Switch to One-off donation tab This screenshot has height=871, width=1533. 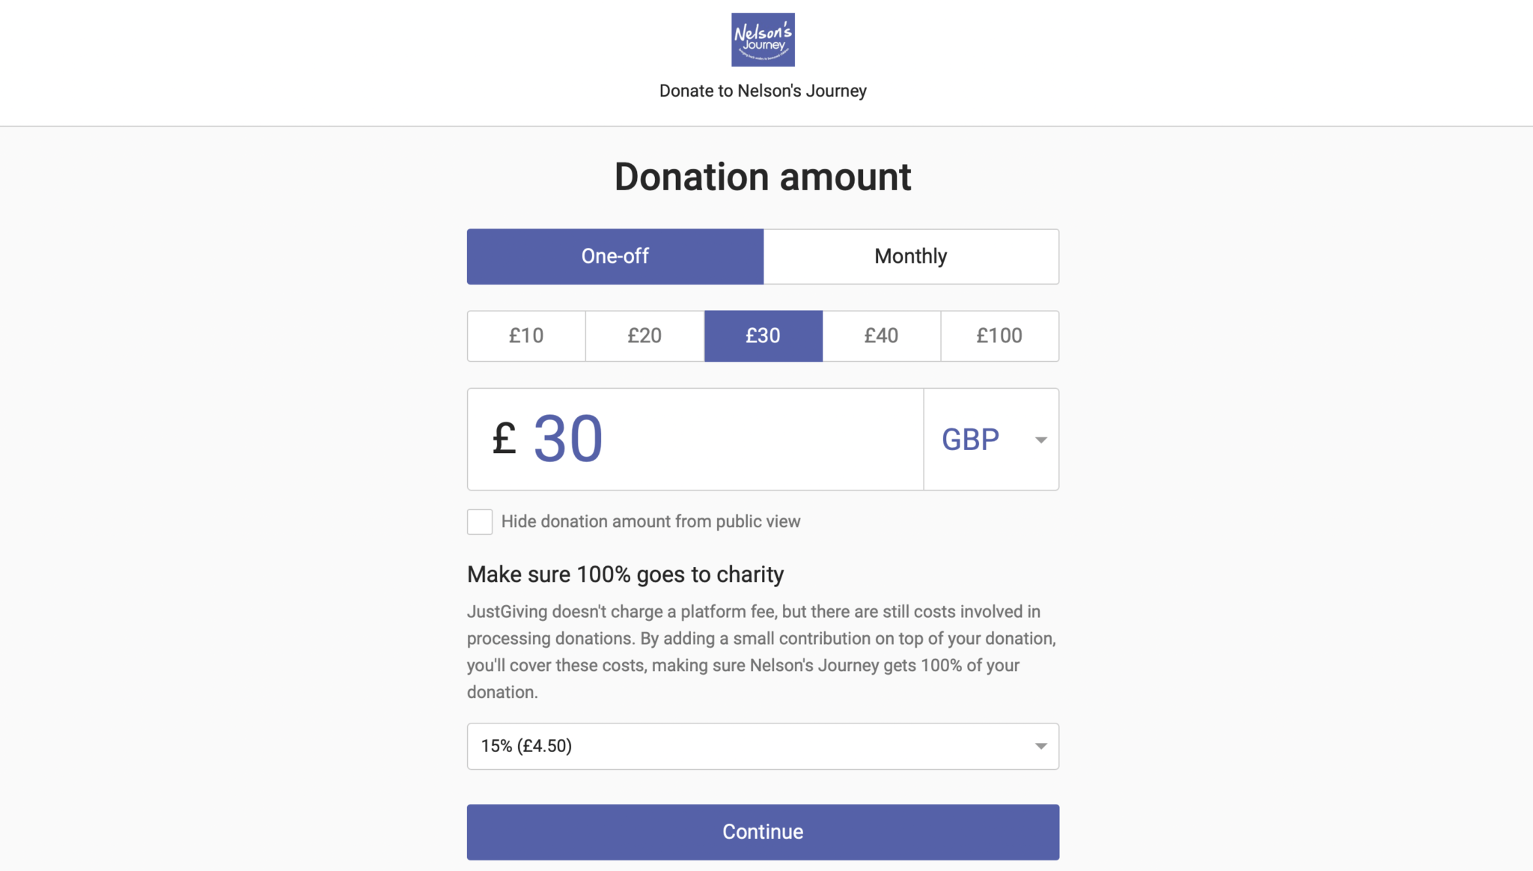pyautogui.click(x=614, y=255)
